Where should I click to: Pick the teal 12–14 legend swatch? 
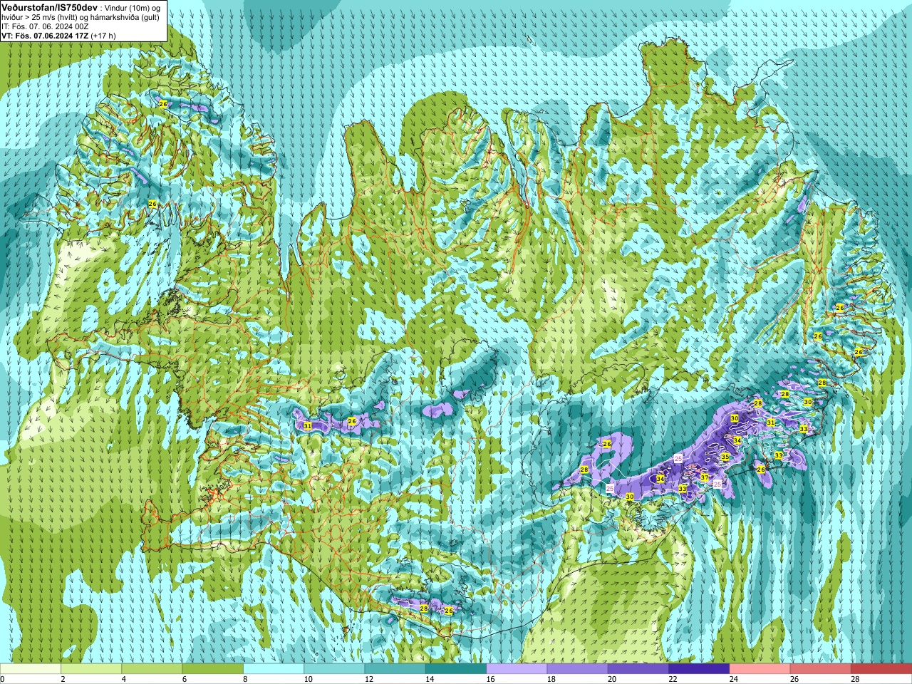(x=395, y=669)
